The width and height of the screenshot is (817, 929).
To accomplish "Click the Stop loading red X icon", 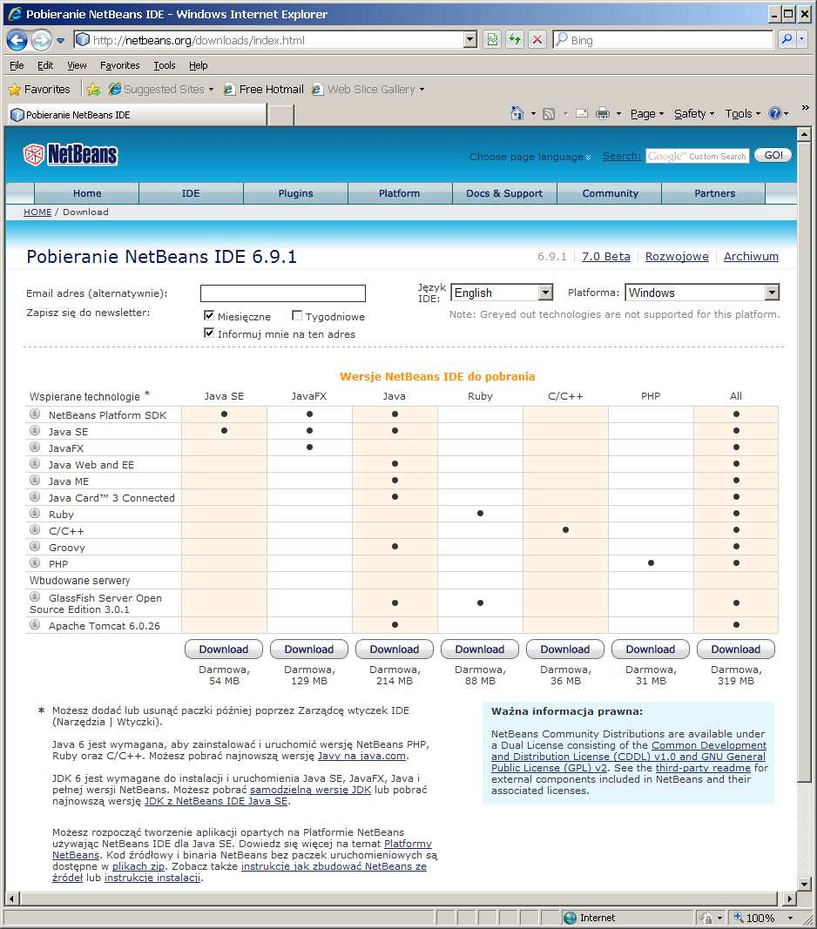I will (537, 40).
